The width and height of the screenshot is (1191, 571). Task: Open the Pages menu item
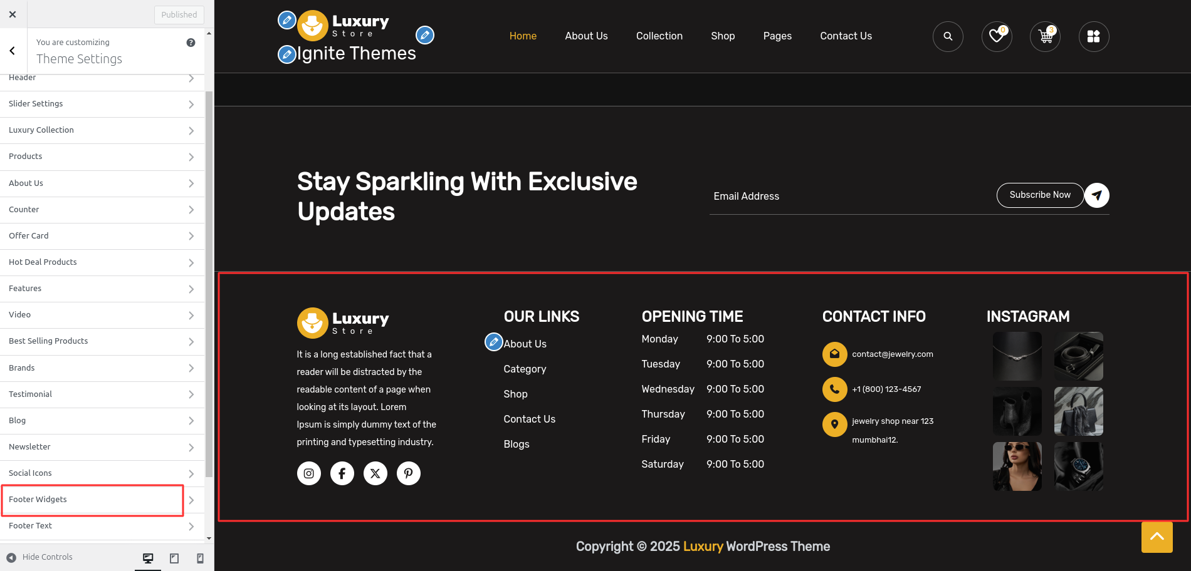tap(777, 36)
